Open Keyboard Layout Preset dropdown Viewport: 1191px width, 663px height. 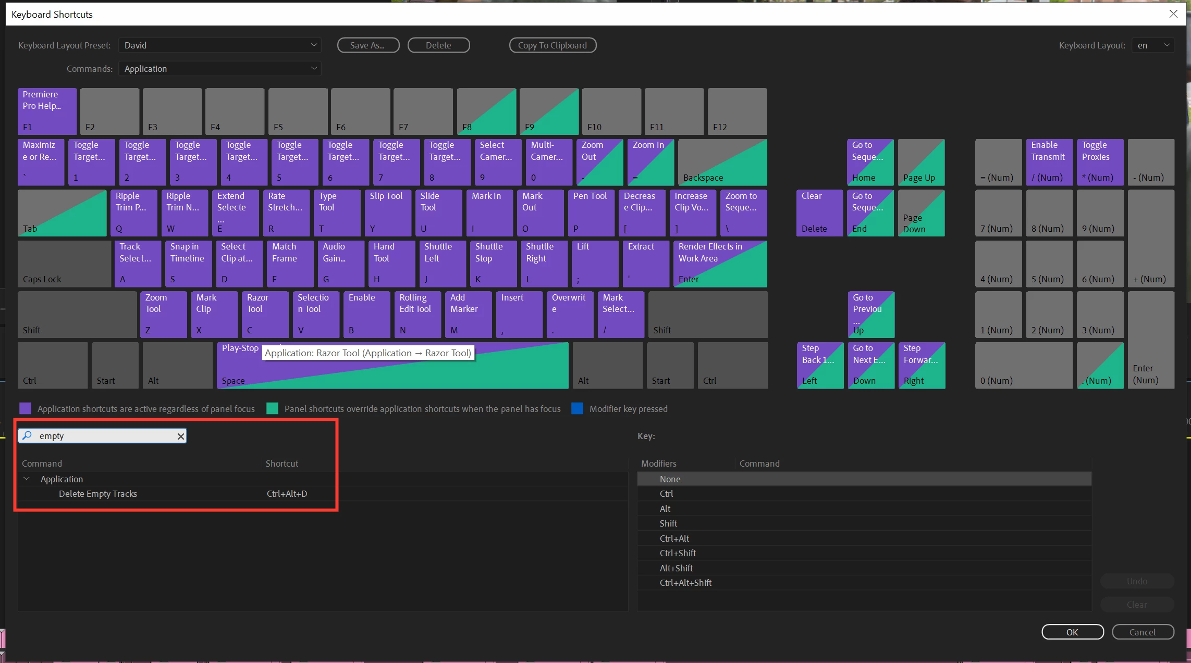point(219,45)
